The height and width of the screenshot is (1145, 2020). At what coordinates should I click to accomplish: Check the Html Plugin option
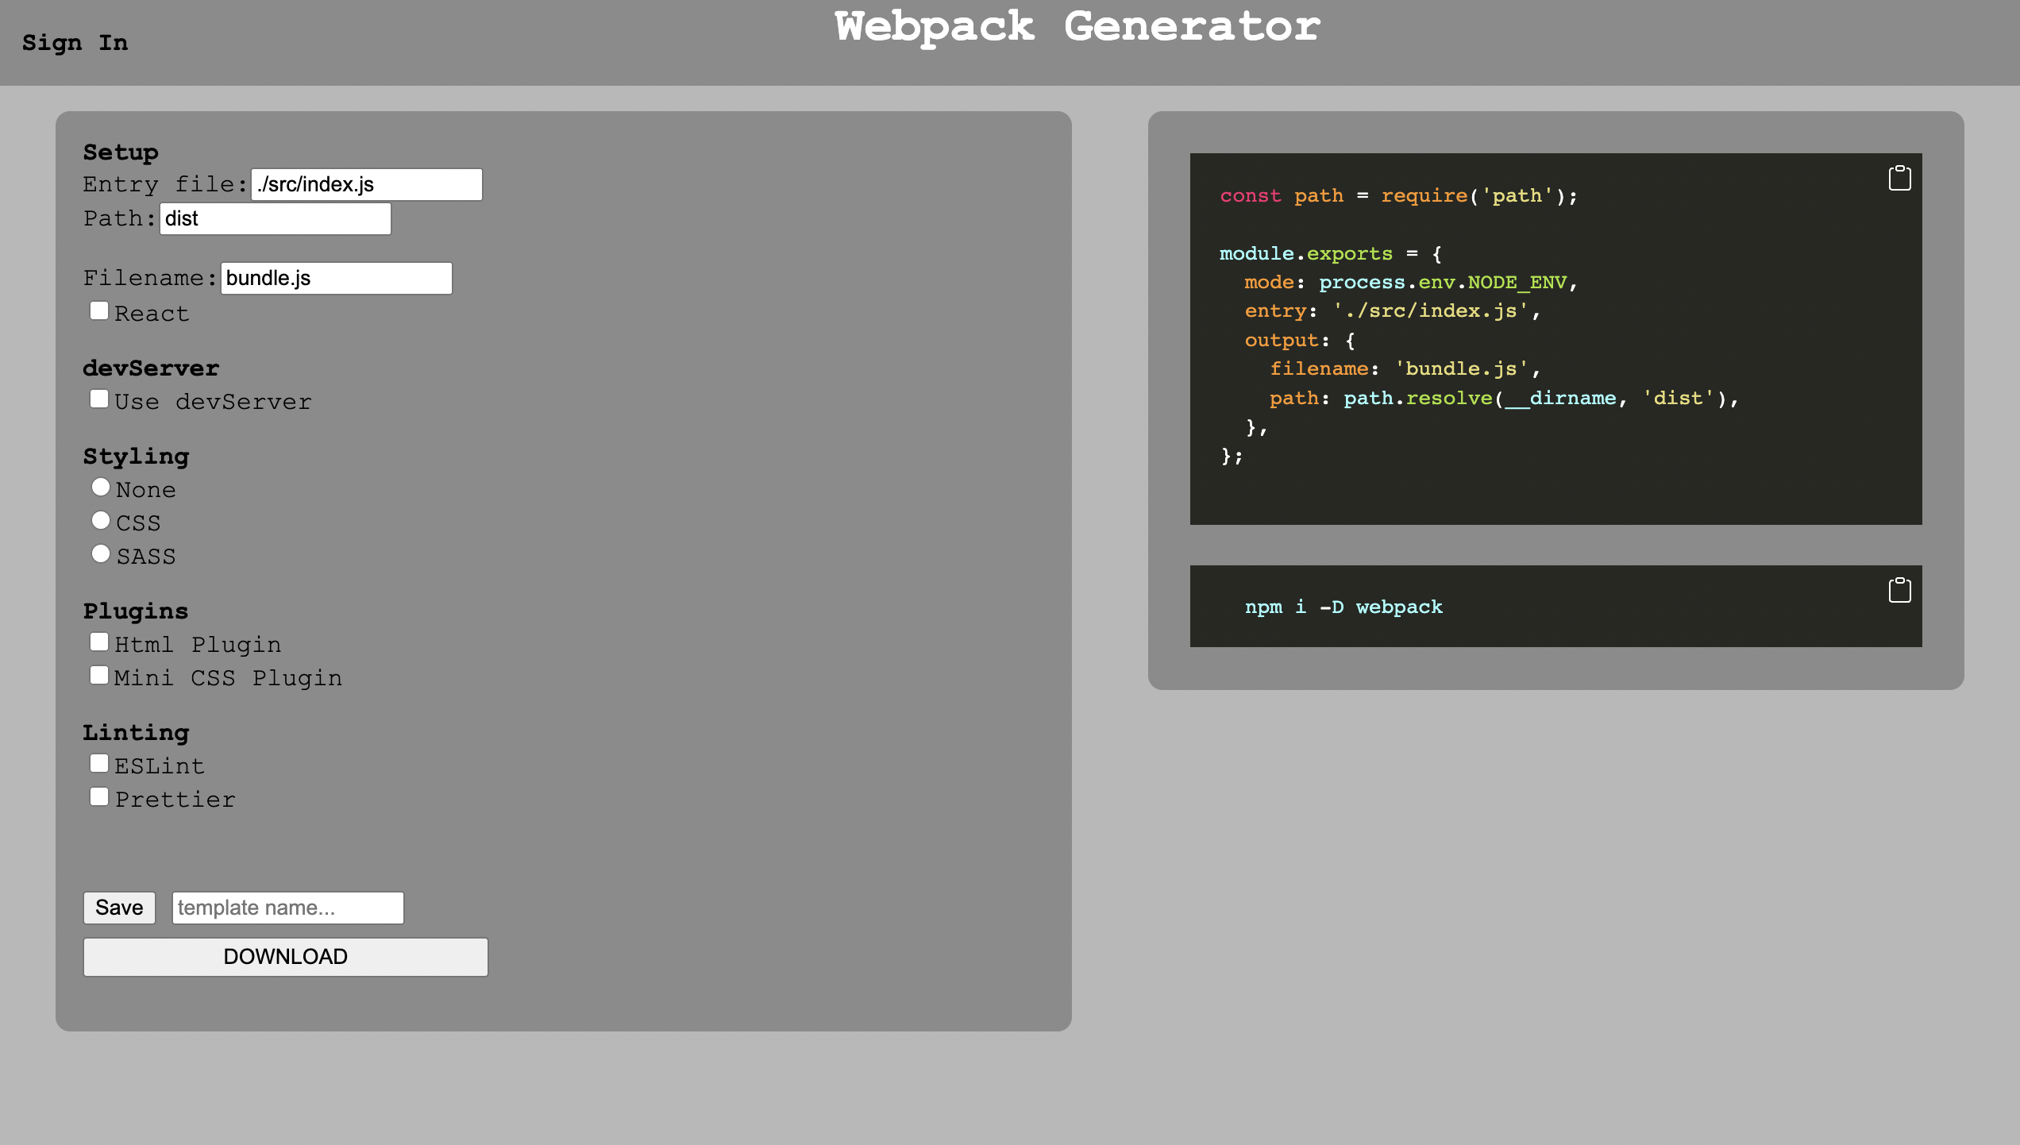pyautogui.click(x=99, y=642)
